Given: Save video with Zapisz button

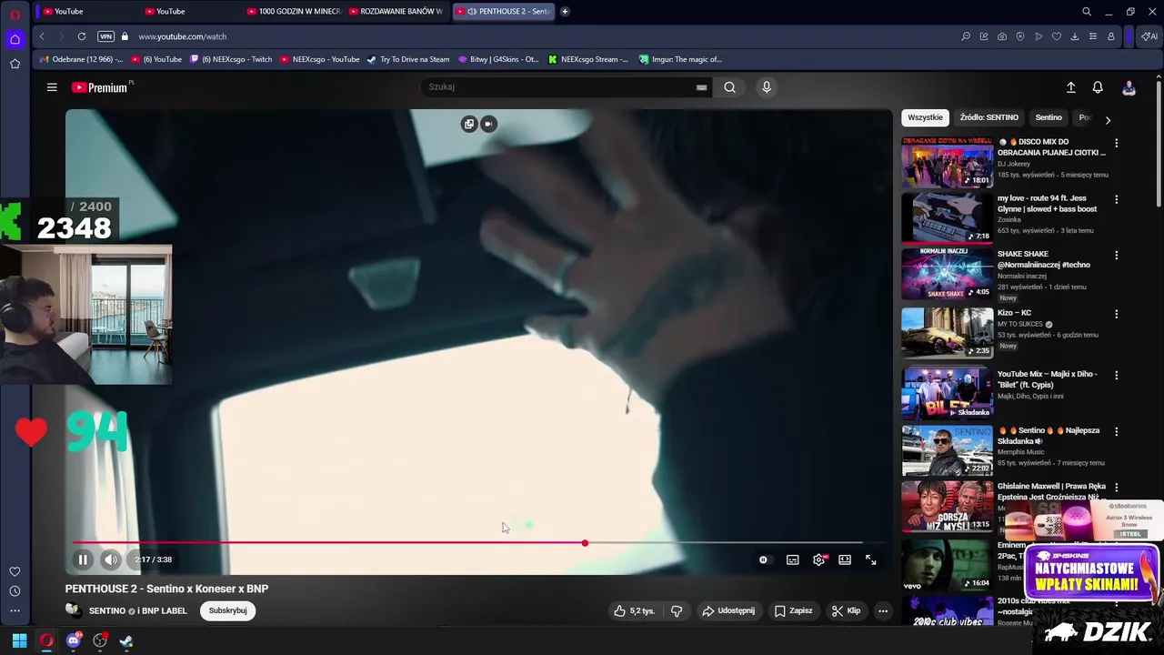Looking at the screenshot, I should [794, 610].
